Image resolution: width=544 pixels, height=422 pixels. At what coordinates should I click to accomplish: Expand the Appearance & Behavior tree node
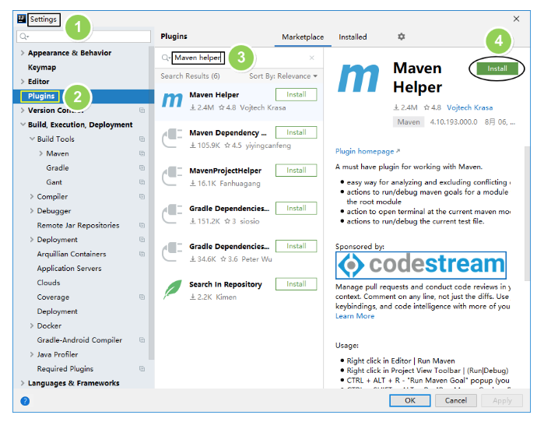click(x=23, y=53)
